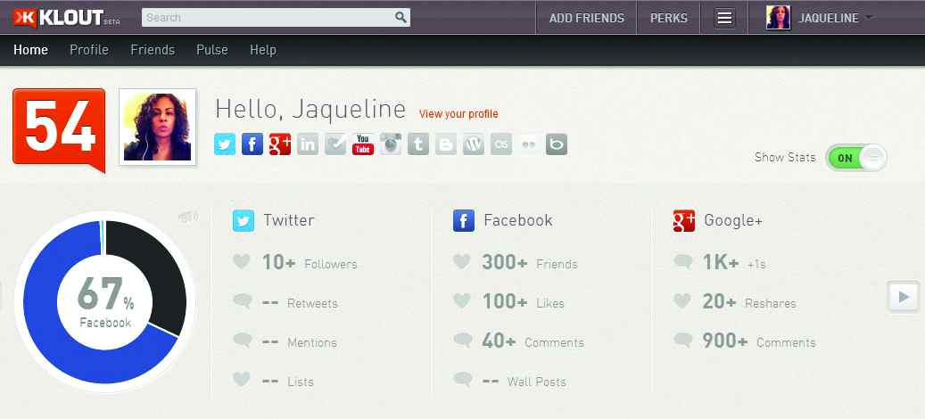The height and width of the screenshot is (419, 925).
Task: Connect the LinkedIn network icon
Action: click(x=308, y=144)
